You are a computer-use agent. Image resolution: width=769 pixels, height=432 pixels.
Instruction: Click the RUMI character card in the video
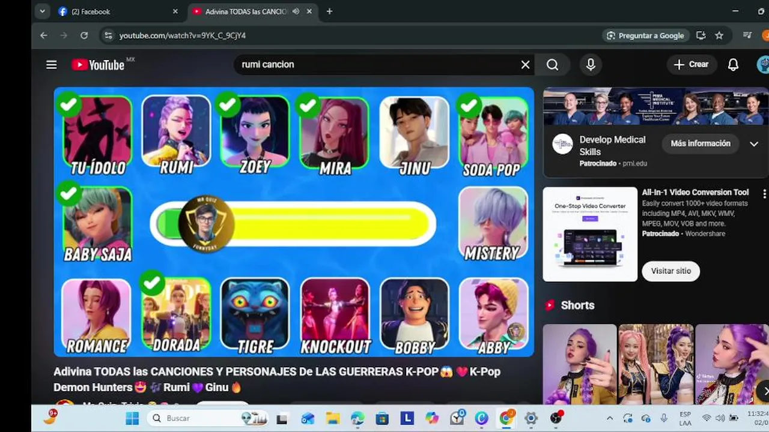point(177,135)
